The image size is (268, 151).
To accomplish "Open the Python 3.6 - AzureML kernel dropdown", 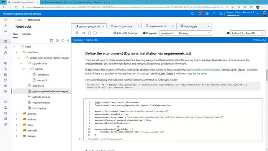I will tap(247, 33).
